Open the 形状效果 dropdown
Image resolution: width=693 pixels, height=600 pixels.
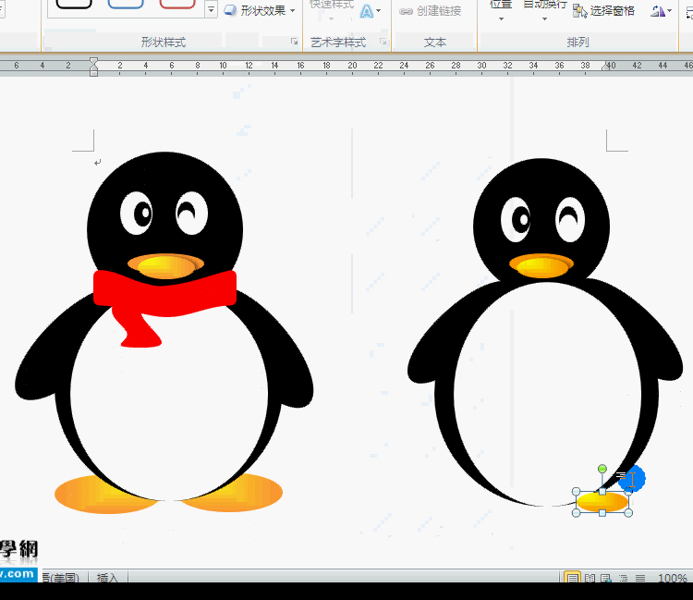260,10
